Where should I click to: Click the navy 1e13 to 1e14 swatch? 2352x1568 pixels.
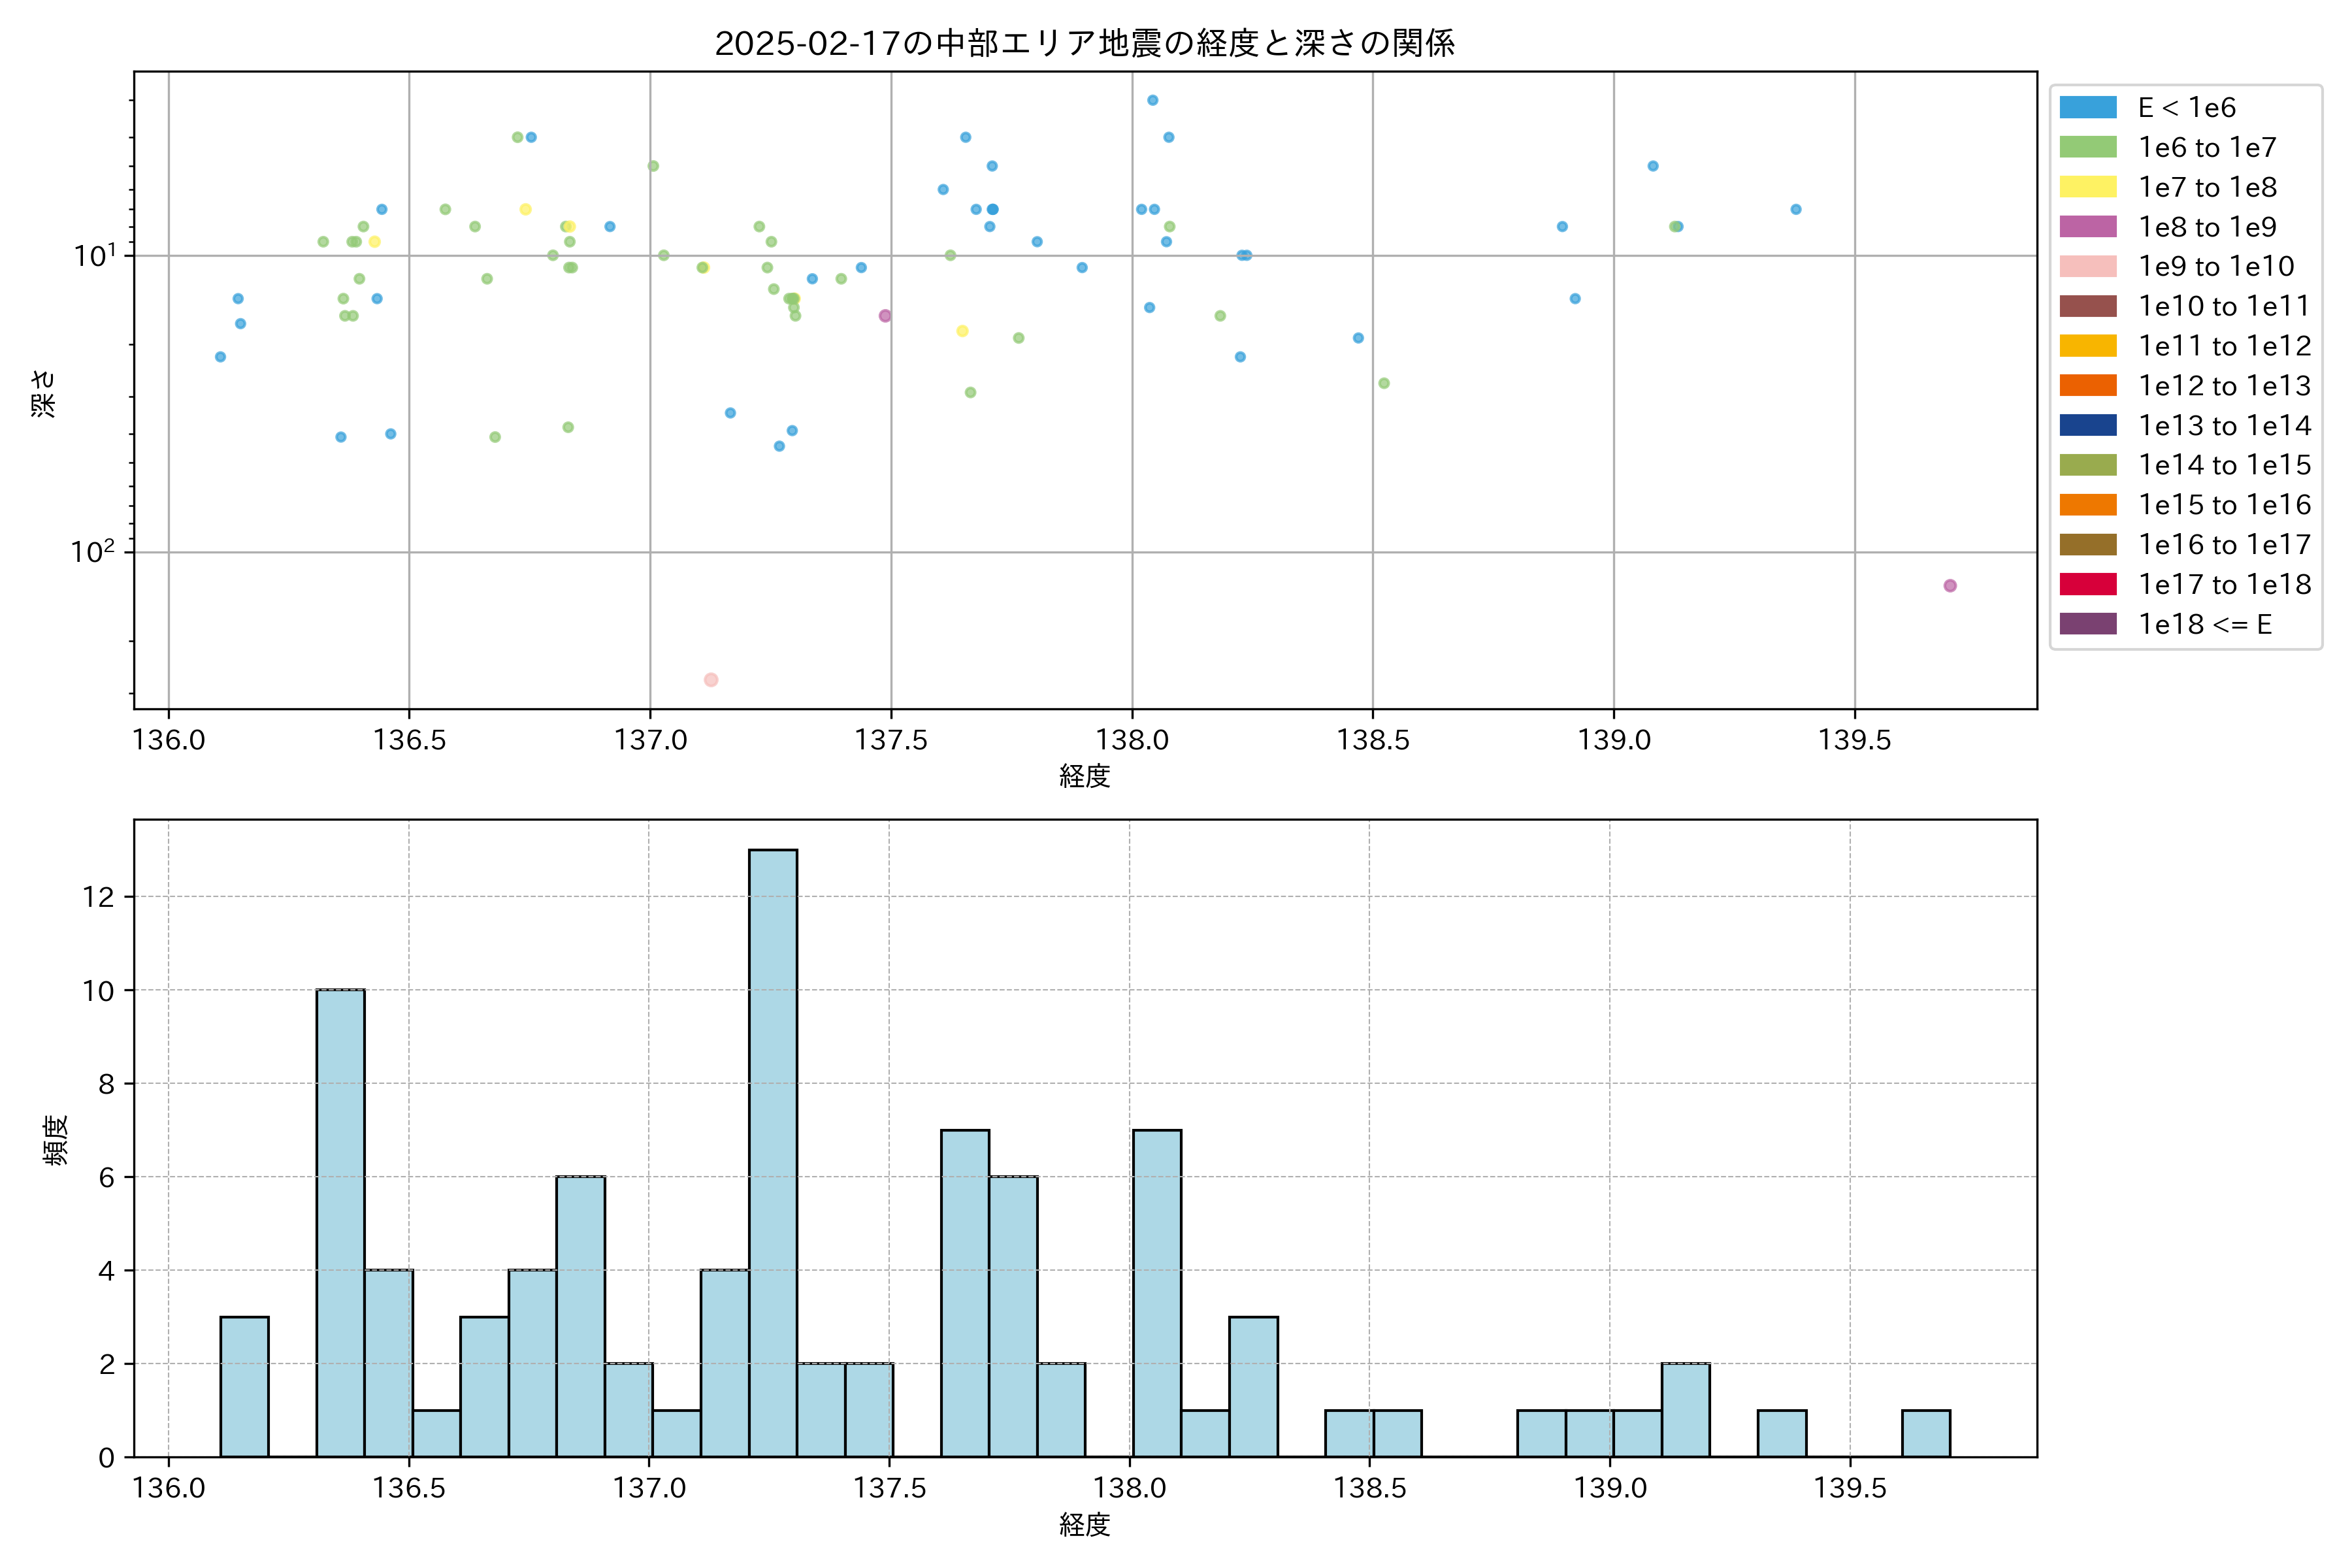tap(2087, 426)
